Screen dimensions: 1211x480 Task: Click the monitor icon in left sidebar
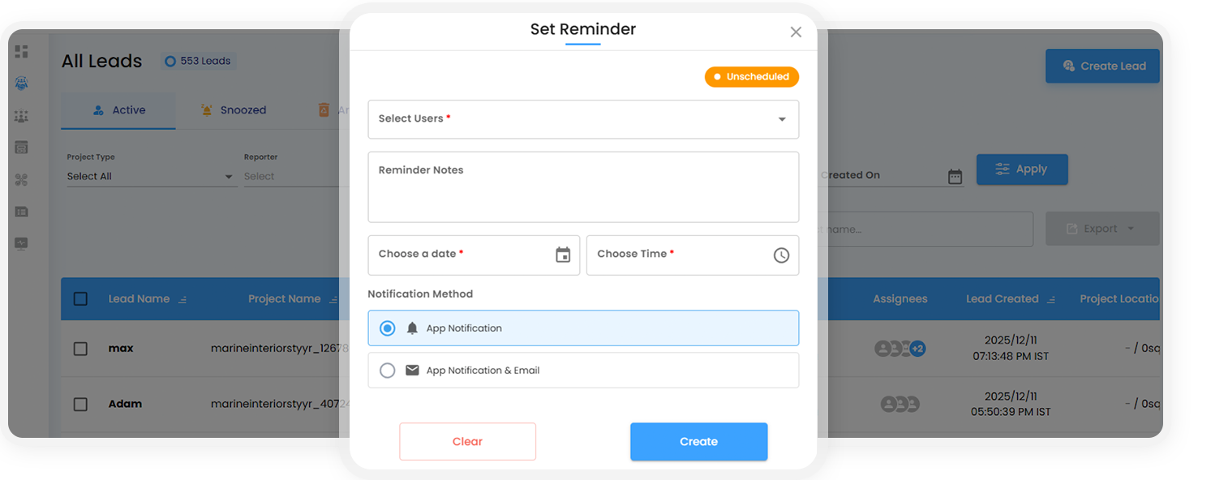point(22,243)
